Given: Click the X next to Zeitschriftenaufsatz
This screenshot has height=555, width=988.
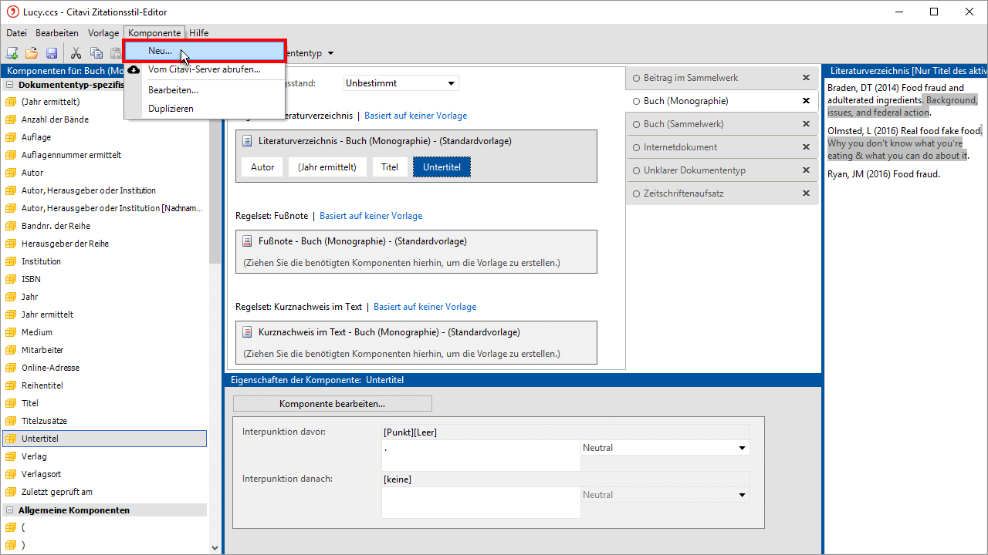Looking at the screenshot, I should (806, 193).
